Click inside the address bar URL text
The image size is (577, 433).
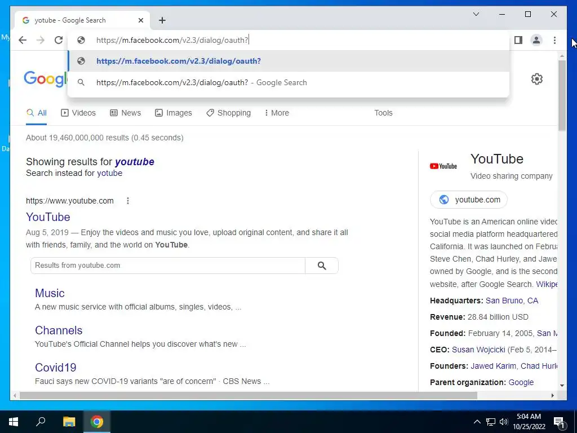(x=172, y=40)
